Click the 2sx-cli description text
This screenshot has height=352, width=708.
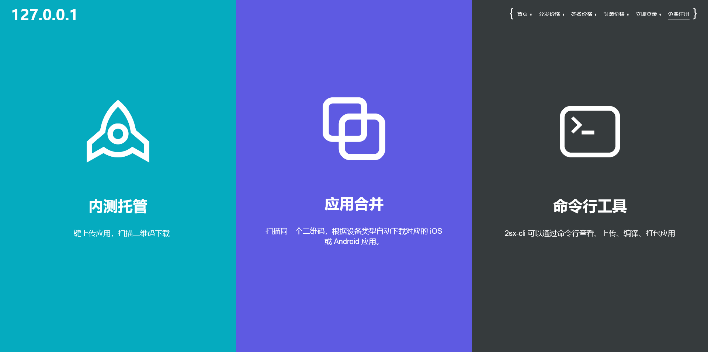tap(590, 233)
